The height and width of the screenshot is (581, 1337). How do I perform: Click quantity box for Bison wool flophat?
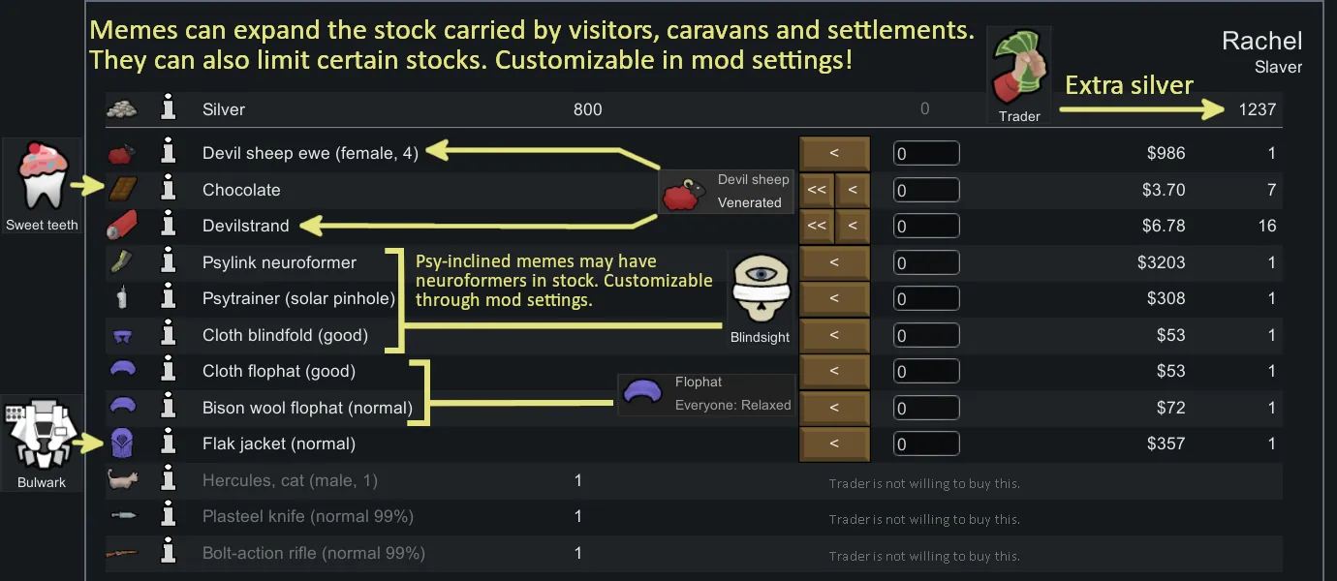pos(926,408)
